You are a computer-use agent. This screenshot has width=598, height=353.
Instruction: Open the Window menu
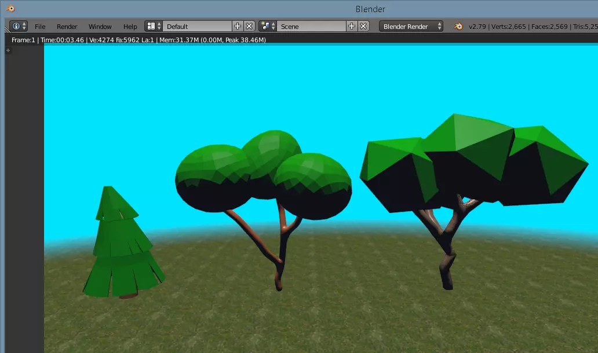[x=100, y=27]
